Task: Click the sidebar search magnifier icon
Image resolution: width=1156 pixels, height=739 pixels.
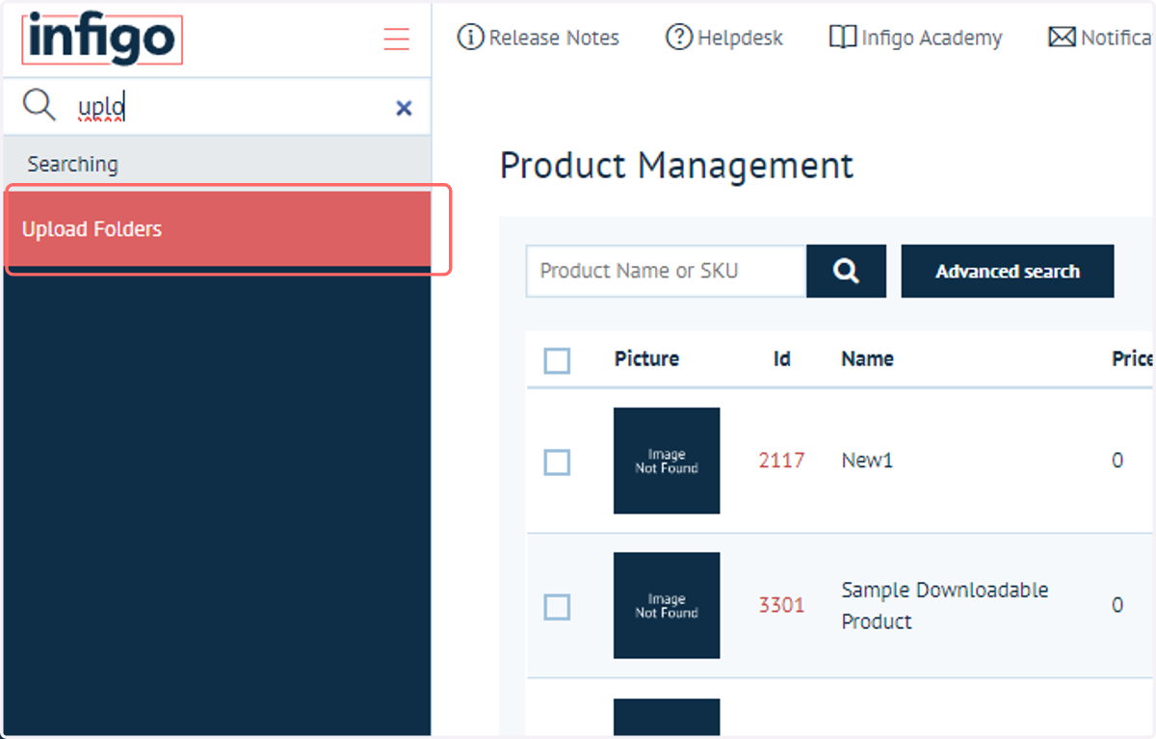Action: tap(39, 105)
